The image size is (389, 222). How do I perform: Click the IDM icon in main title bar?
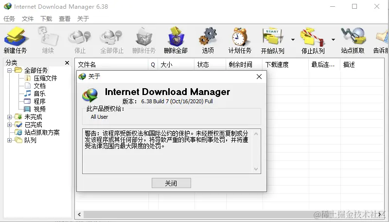(8, 6)
